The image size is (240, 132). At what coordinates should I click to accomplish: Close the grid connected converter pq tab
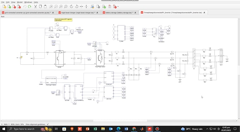pos(53,13)
